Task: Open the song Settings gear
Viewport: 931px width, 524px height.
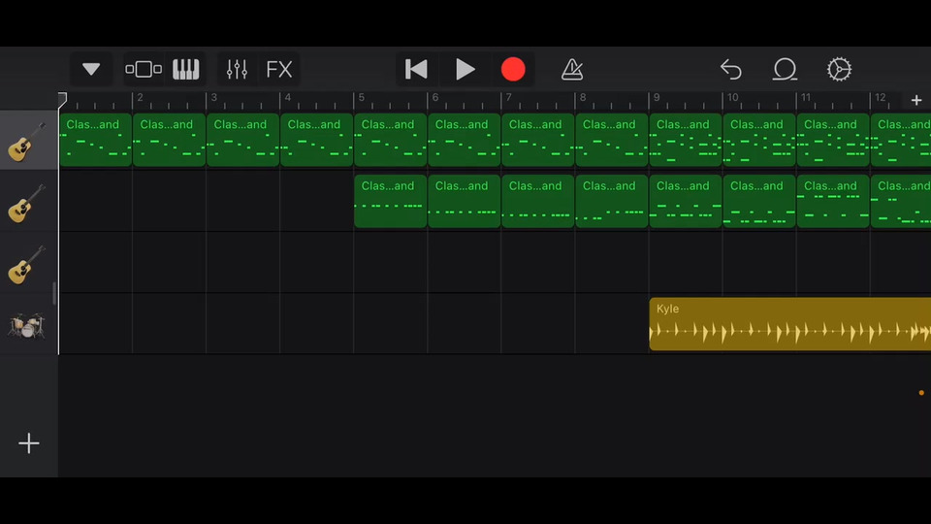Action: 839,70
